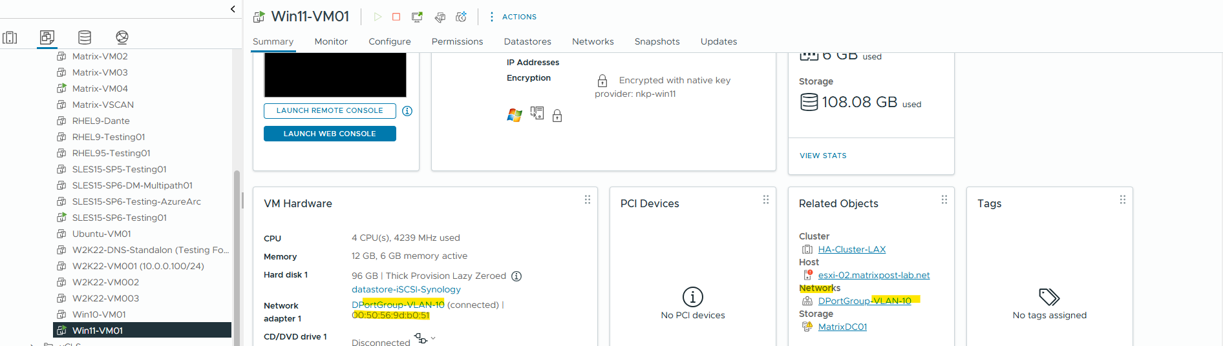Switch to the Configure tab
Image resolution: width=1223 pixels, height=346 pixels.
coord(389,41)
